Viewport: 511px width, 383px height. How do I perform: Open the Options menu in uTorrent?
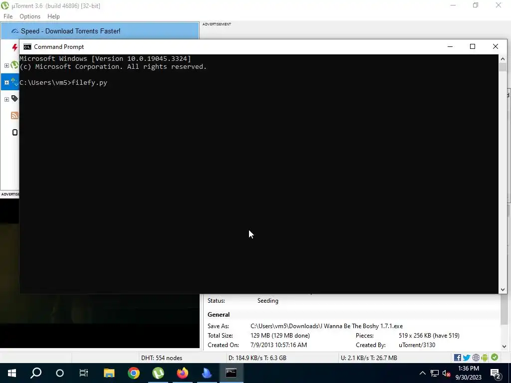click(x=30, y=16)
